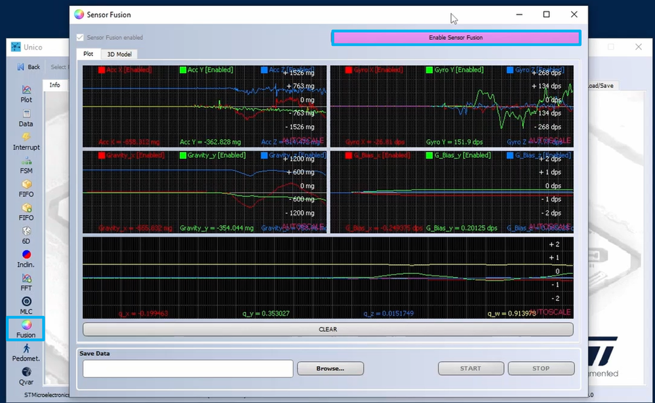Open the Pedomet. pedometer tool
655x403 pixels.
point(26,353)
